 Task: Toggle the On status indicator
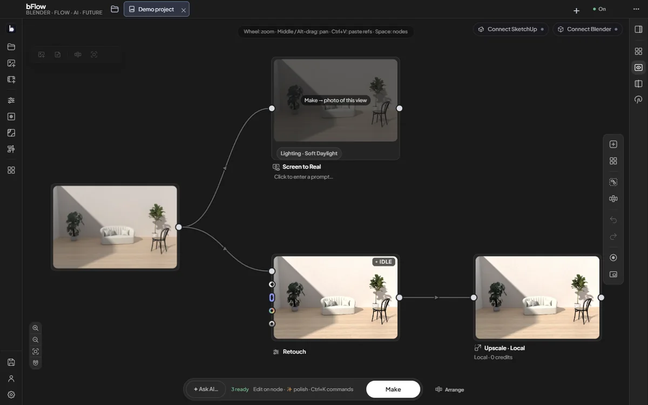(599, 9)
